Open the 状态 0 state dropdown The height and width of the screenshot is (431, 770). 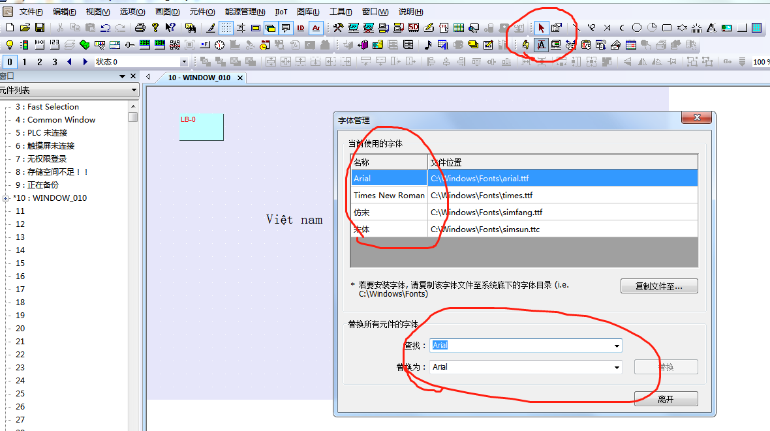click(183, 62)
